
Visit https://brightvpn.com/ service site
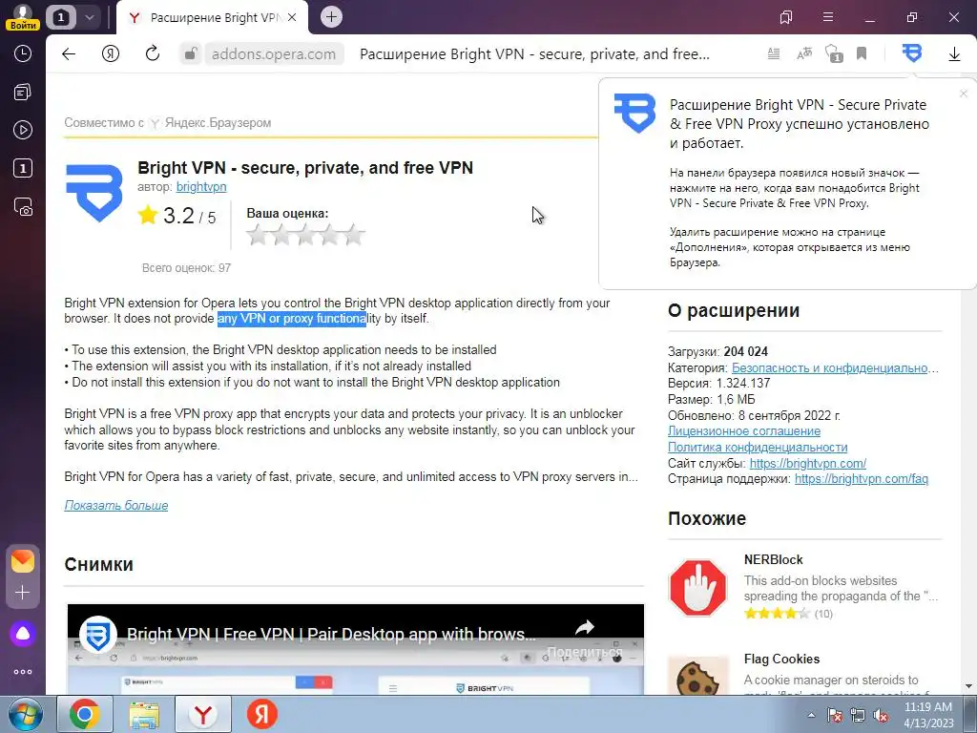click(807, 463)
